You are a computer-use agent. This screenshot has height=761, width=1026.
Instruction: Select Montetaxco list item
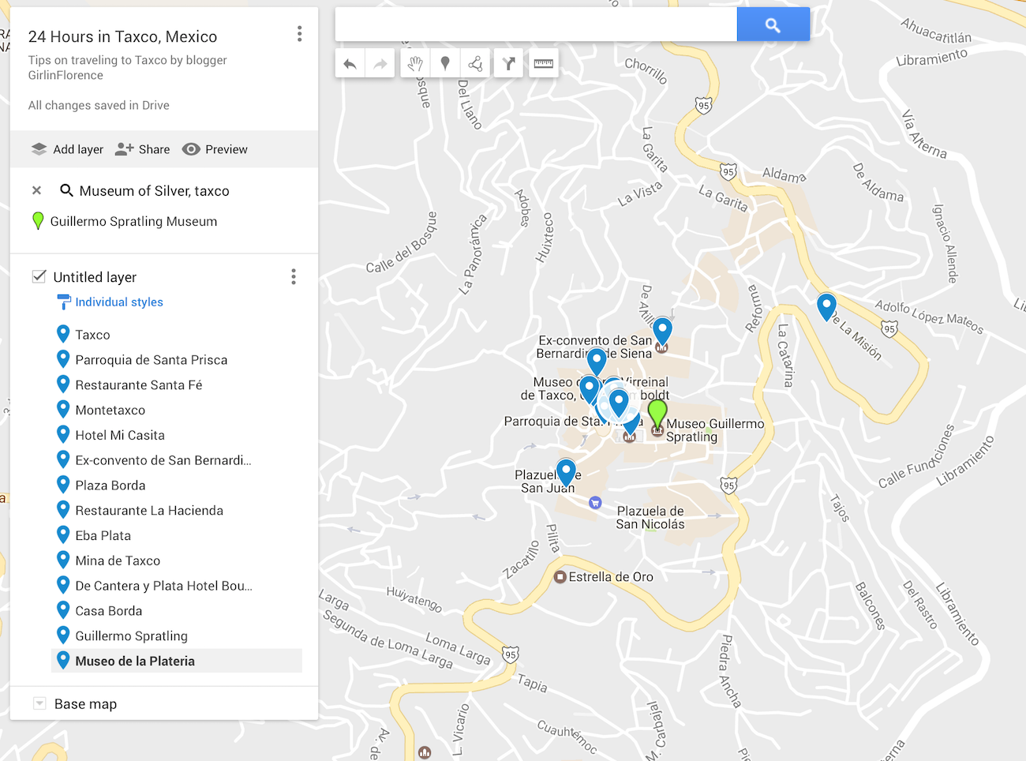[x=110, y=410]
